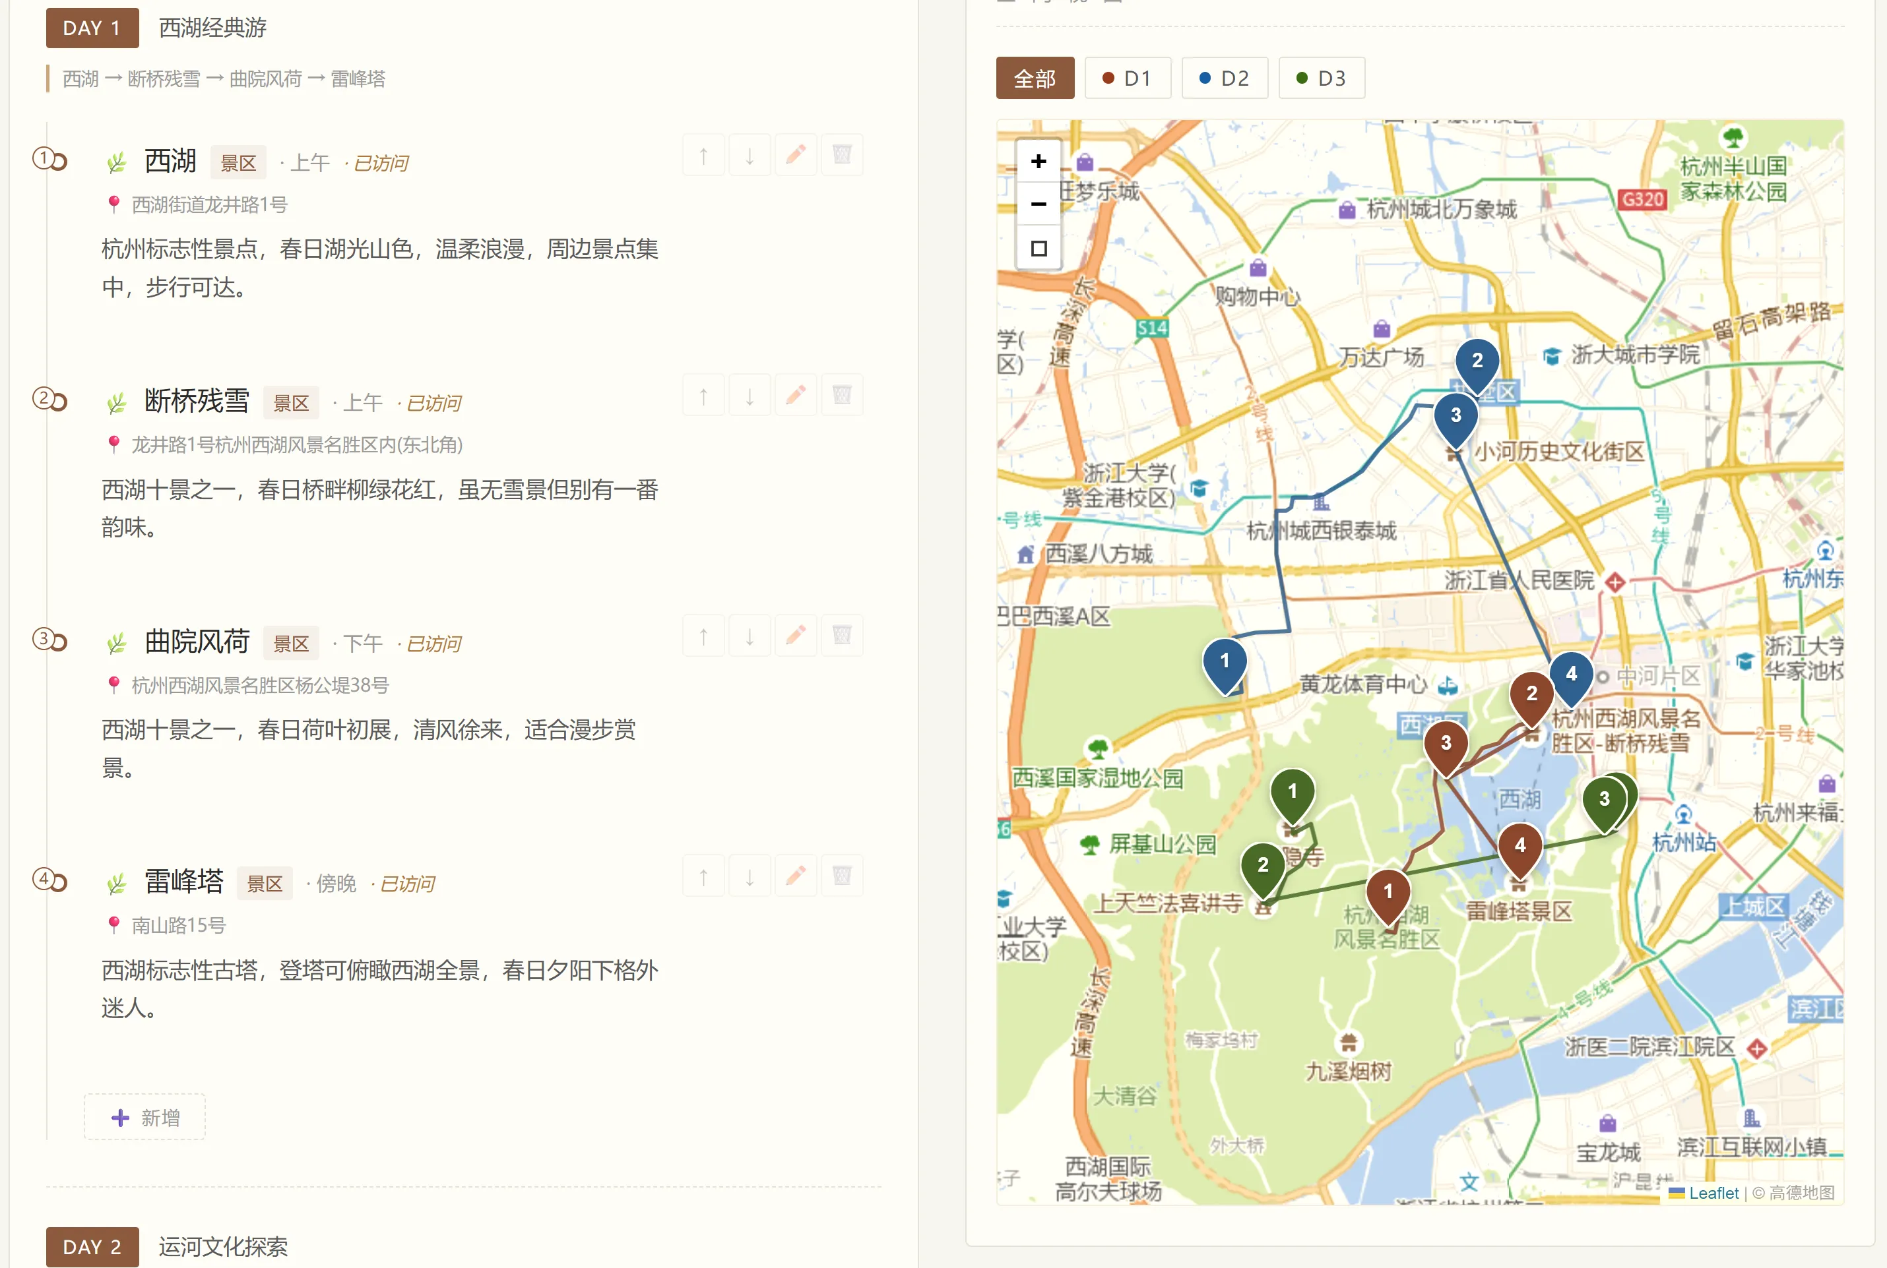The height and width of the screenshot is (1268, 1887).
Task: Click the 雷峰塔 attraction title
Action: click(183, 882)
